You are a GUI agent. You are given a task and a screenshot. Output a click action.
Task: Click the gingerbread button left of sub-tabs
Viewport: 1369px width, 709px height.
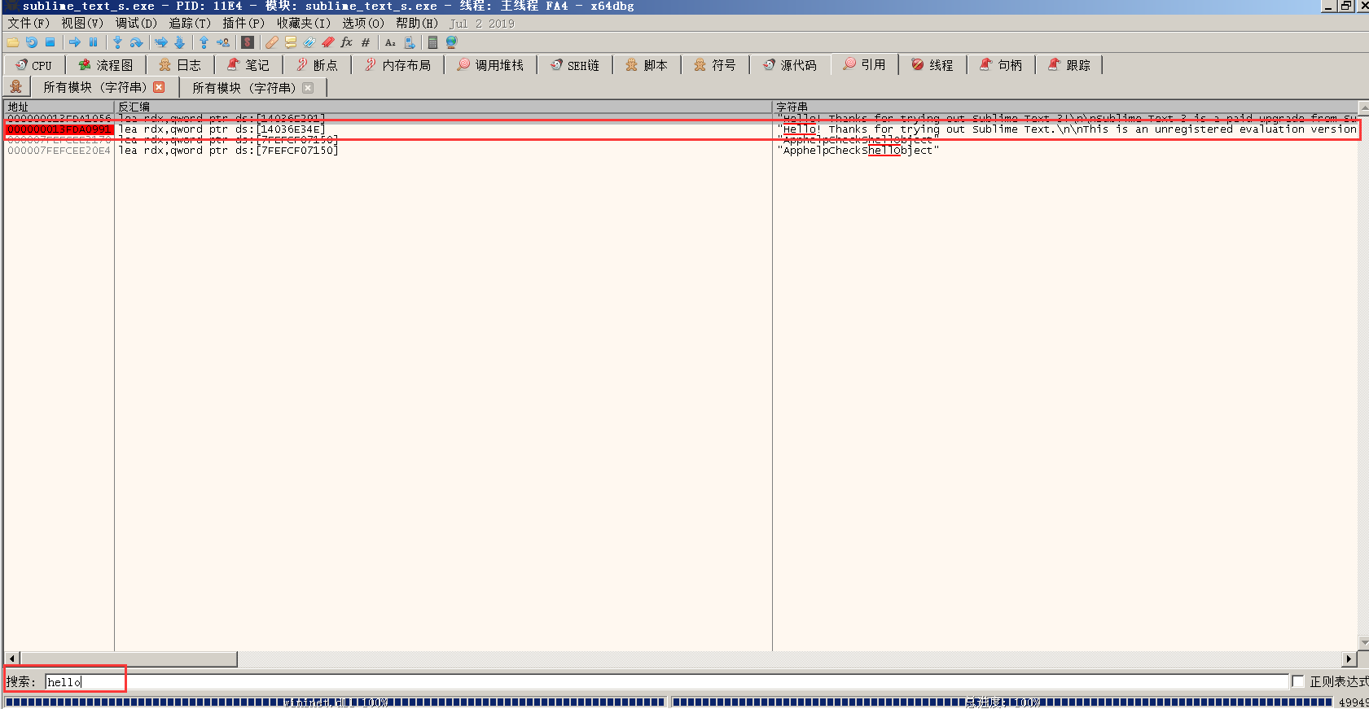(16, 86)
